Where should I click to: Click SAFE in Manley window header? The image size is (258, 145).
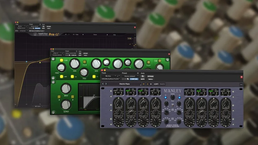(x=142, y=79)
